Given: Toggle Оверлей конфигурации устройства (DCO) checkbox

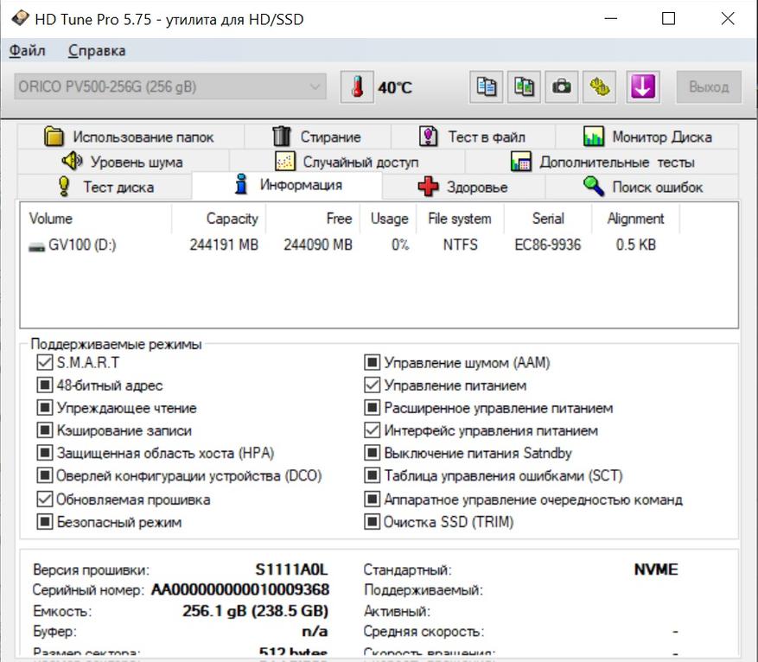Looking at the screenshot, I should pyautogui.click(x=44, y=476).
